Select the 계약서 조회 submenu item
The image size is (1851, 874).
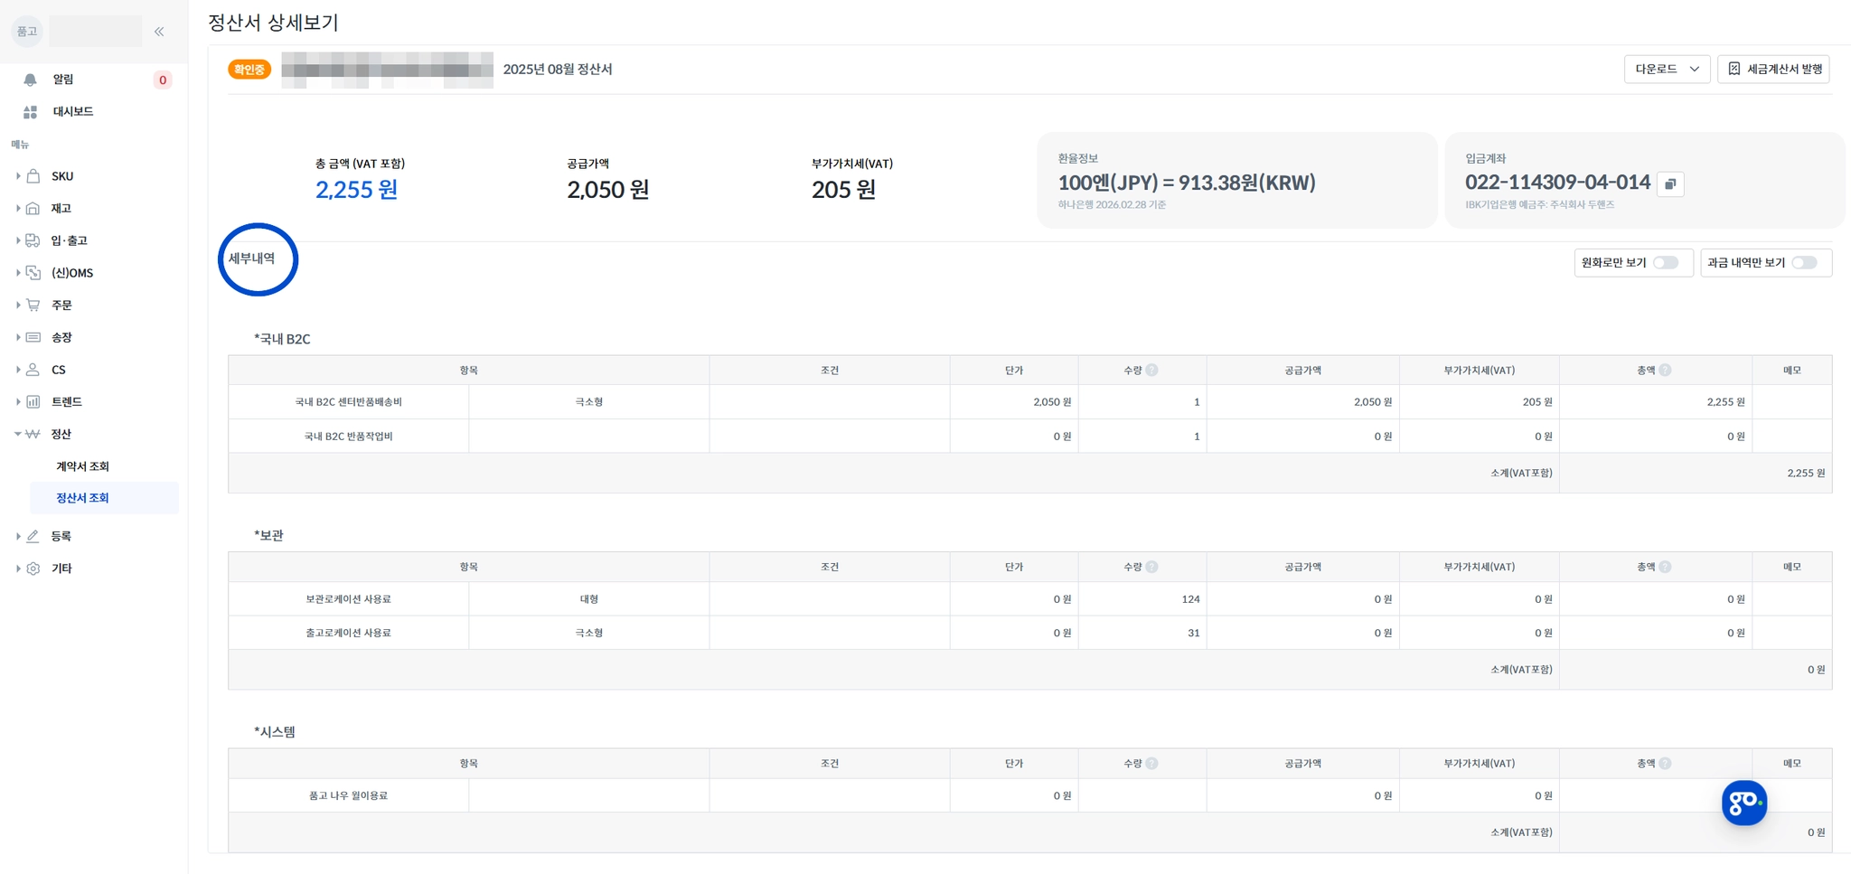coord(82,466)
